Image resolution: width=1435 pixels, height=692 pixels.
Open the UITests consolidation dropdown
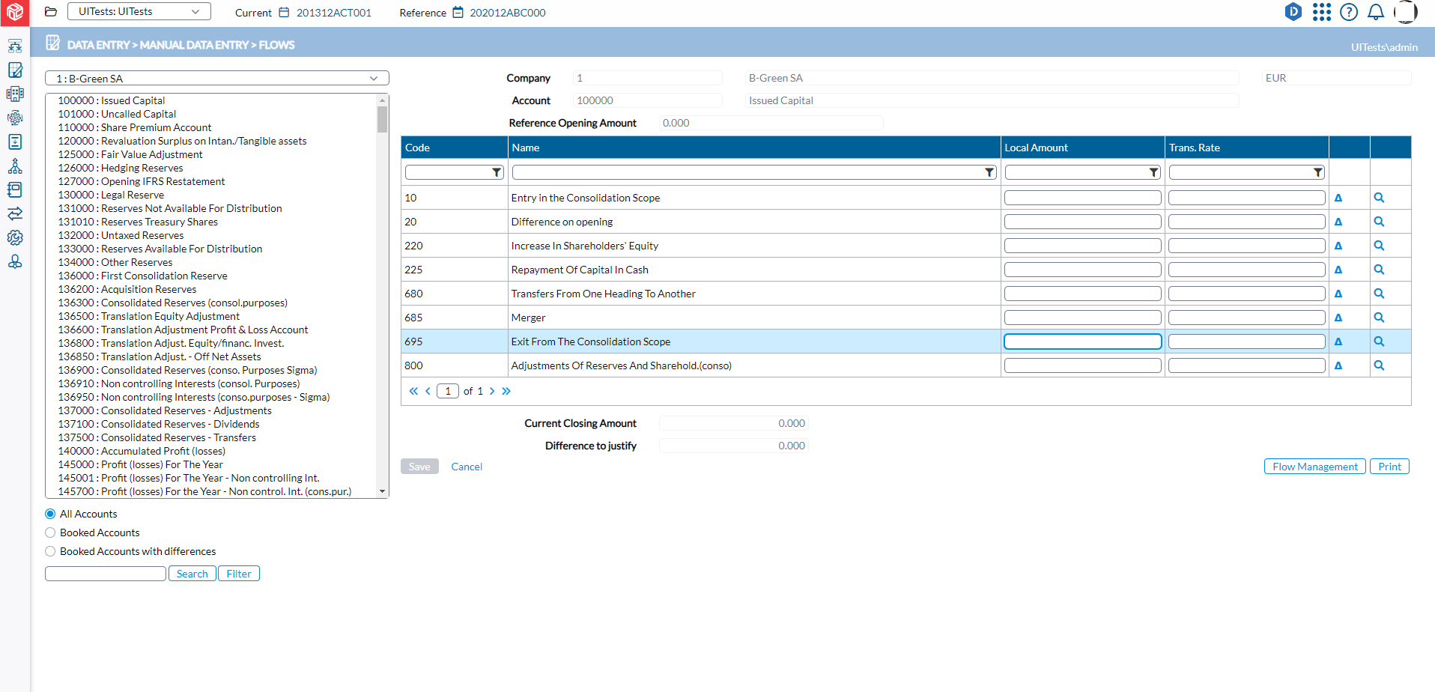pyautogui.click(x=139, y=11)
